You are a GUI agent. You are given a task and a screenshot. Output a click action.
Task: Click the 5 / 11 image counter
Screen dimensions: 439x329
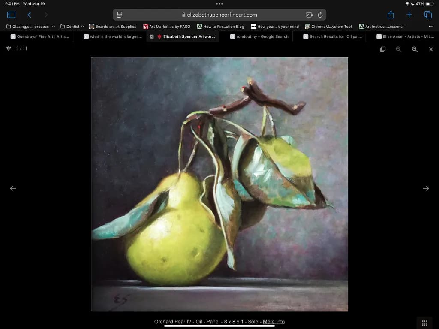tap(21, 48)
